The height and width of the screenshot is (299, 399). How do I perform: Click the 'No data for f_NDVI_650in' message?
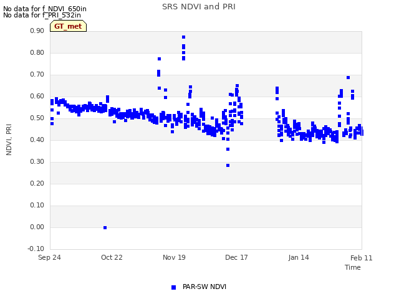pyautogui.click(x=45, y=9)
